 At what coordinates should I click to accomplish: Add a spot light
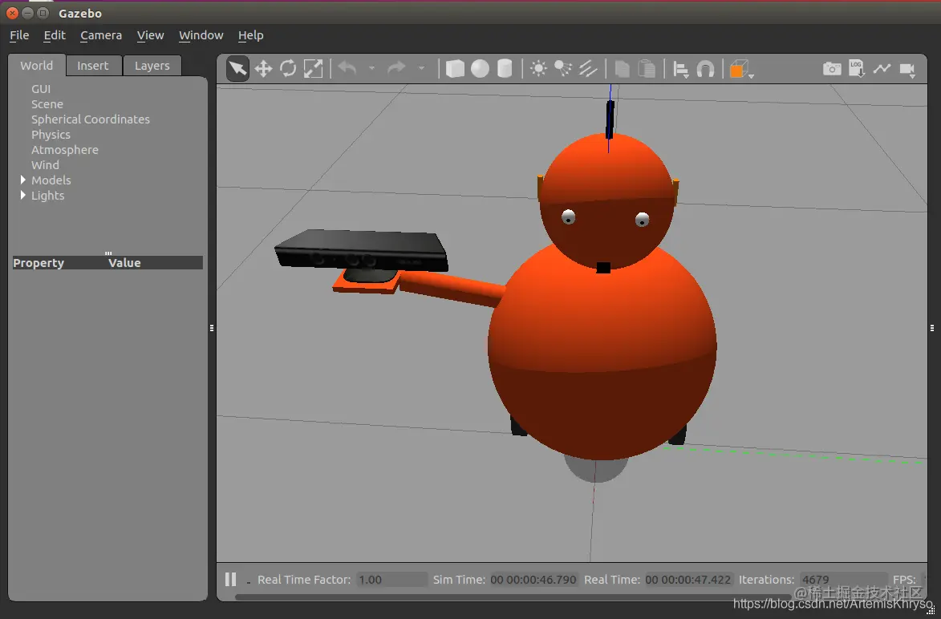point(563,69)
